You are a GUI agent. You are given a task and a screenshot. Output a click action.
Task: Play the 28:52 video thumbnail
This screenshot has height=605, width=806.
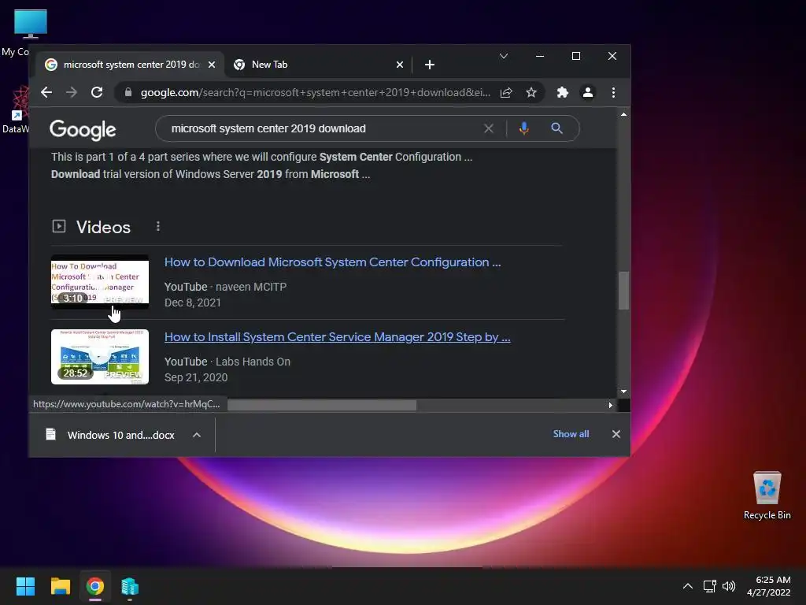[100, 357]
